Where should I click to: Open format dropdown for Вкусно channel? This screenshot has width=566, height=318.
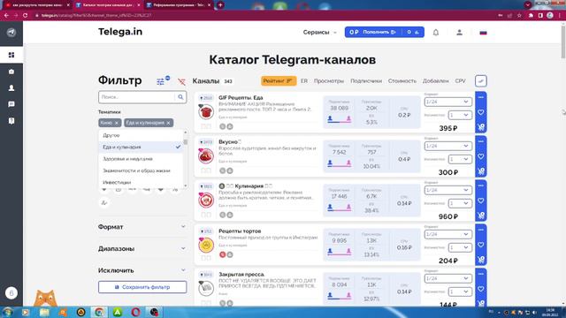coord(448,146)
